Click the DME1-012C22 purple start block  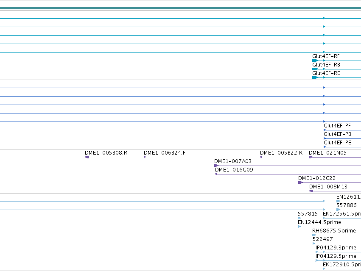(300, 183)
